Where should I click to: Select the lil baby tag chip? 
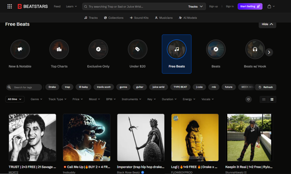83,87
